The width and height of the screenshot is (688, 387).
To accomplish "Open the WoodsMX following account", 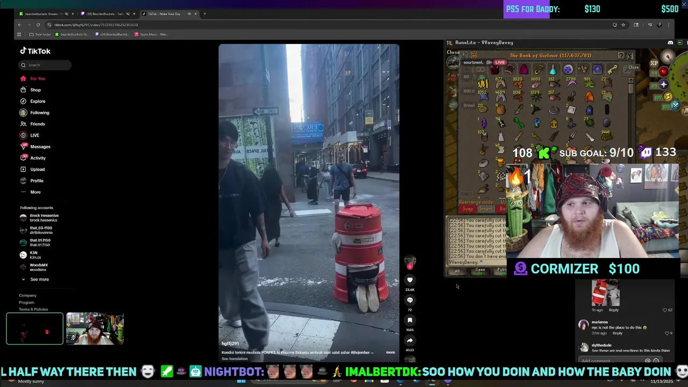I will click(34, 267).
